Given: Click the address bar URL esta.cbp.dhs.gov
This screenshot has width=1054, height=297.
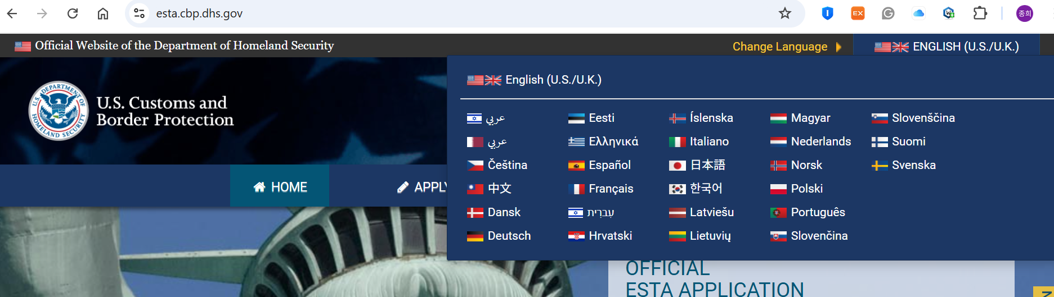Looking at the screenshot, I should coord(199,13).
